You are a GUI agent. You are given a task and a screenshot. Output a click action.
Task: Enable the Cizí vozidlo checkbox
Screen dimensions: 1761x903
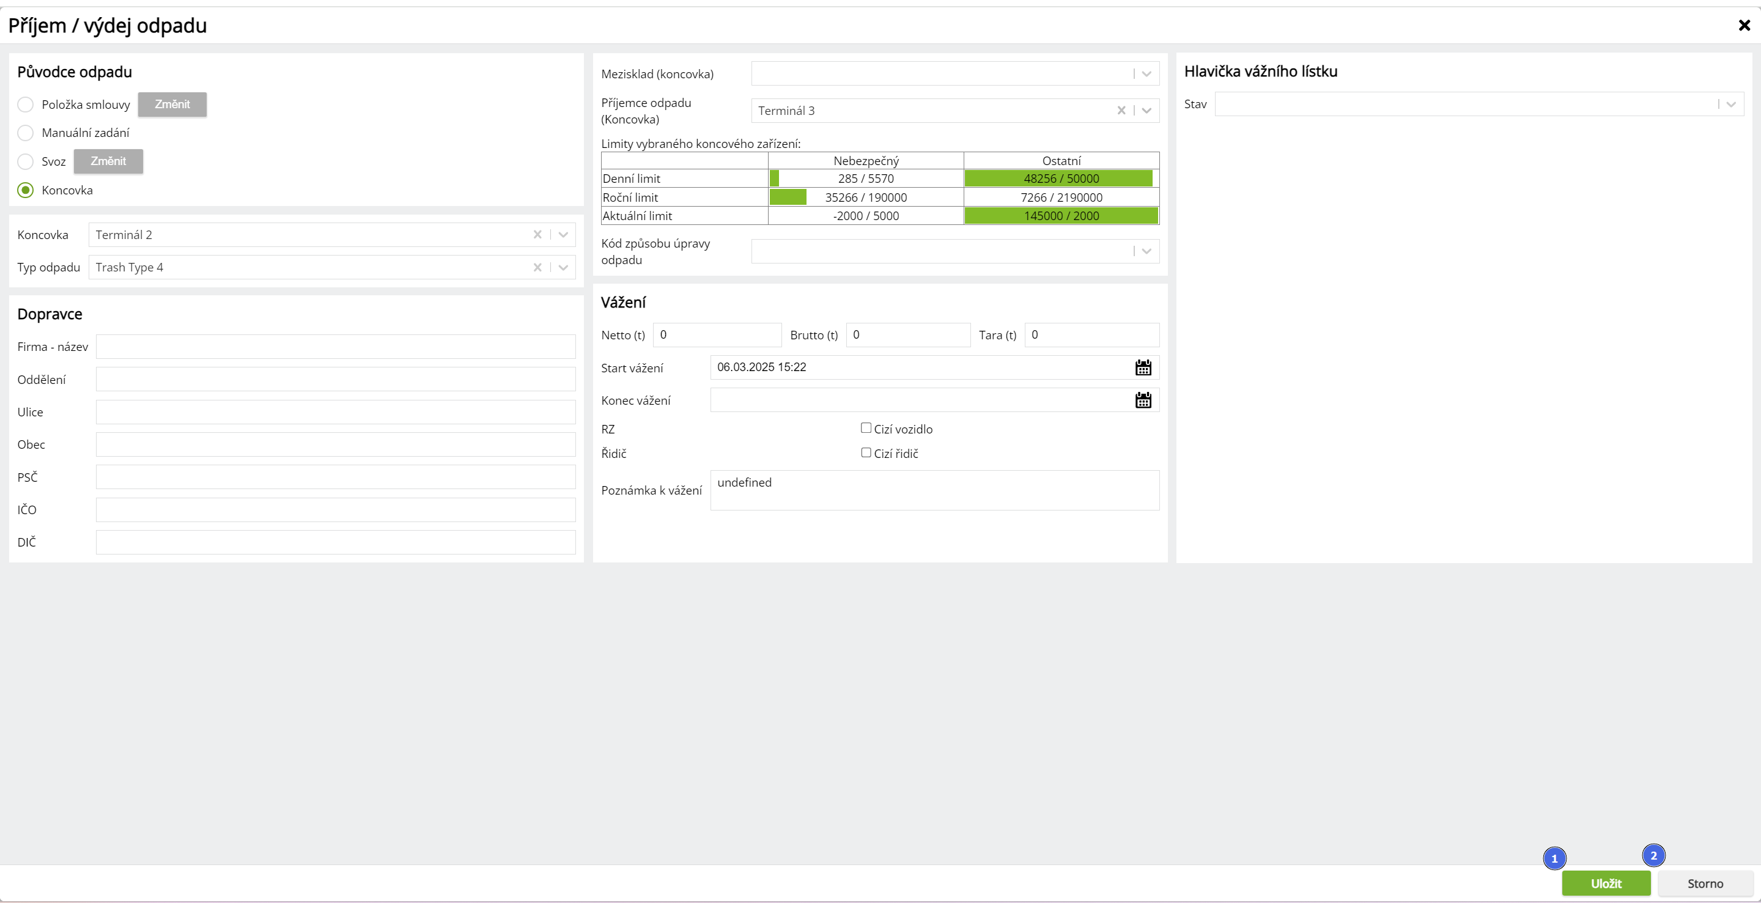click(x=865, y=428)
